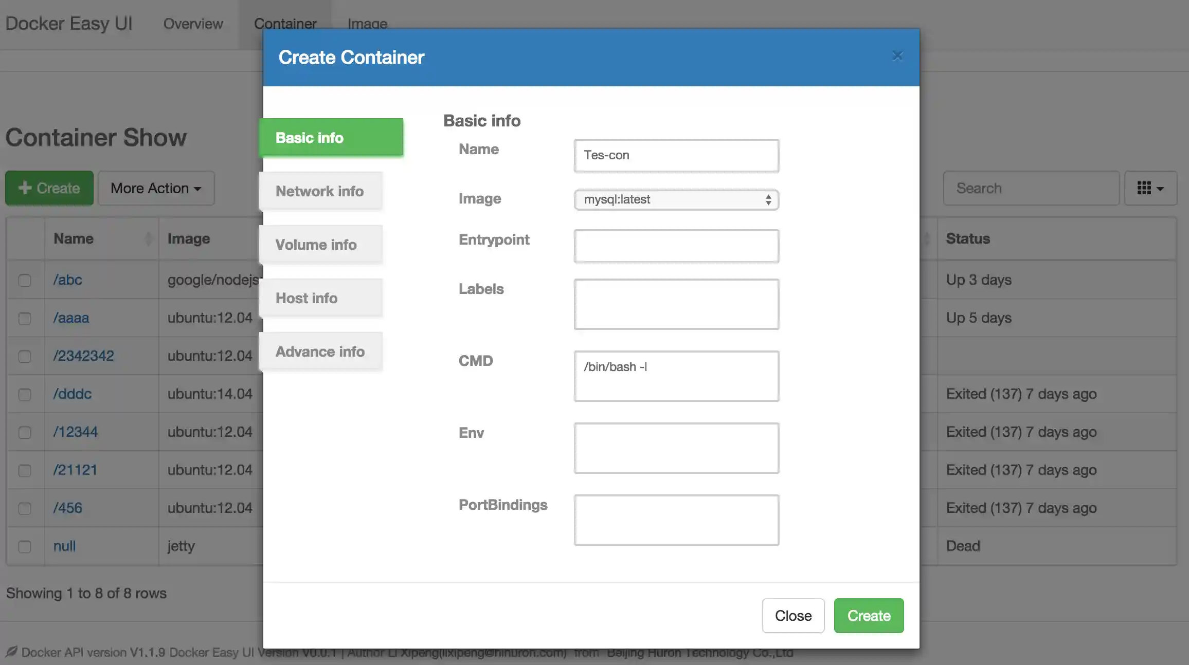Check the checkbox for the null container
Viewport: 1189px width, 665px height.
pyautogui.click(x=25, y=547)
